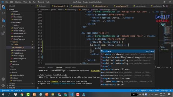Open the Terminal menu
Viewport: 173px width, 97px height.
41,2
